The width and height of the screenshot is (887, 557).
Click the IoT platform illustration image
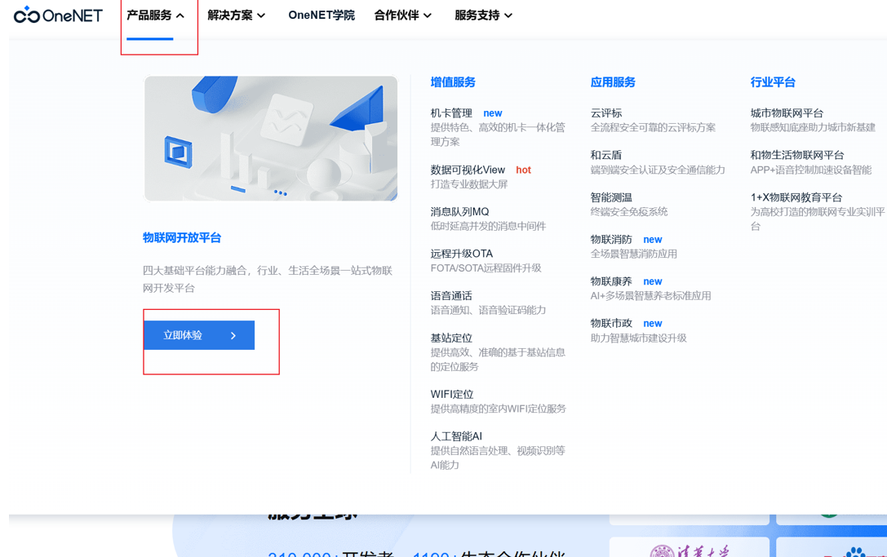coord(270,139)
